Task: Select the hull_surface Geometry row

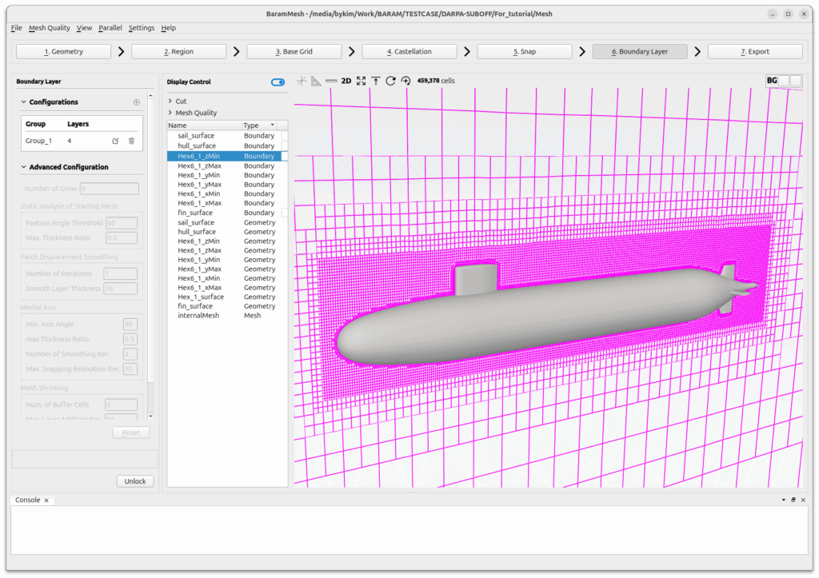Action: (x=227, y=232)
